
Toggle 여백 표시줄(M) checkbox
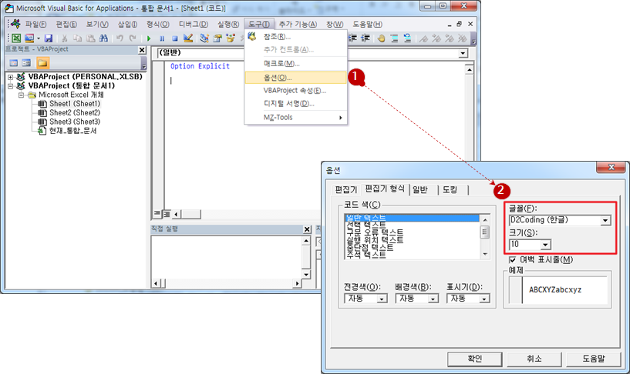512,260
